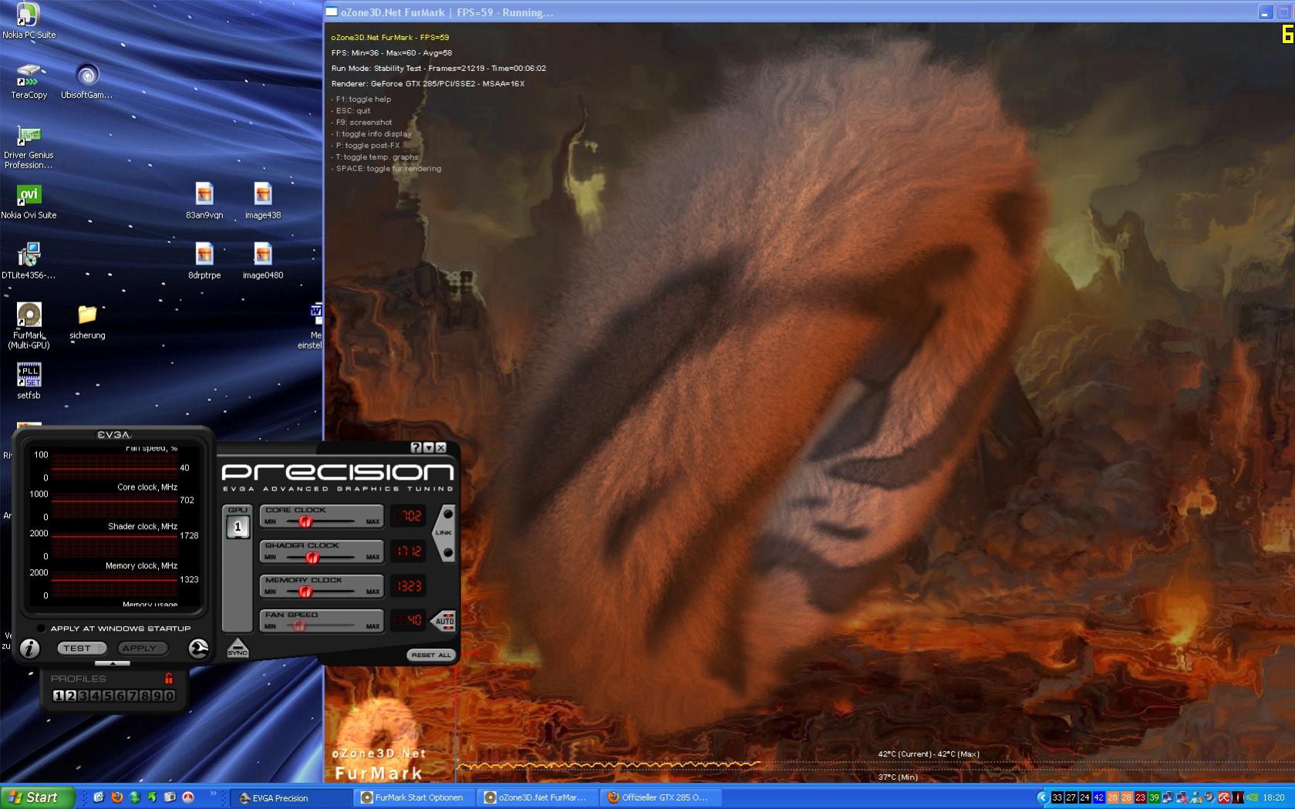Select profile slot 2
Viewport: 1295px width, 809px height.
(x=70, y=696)
